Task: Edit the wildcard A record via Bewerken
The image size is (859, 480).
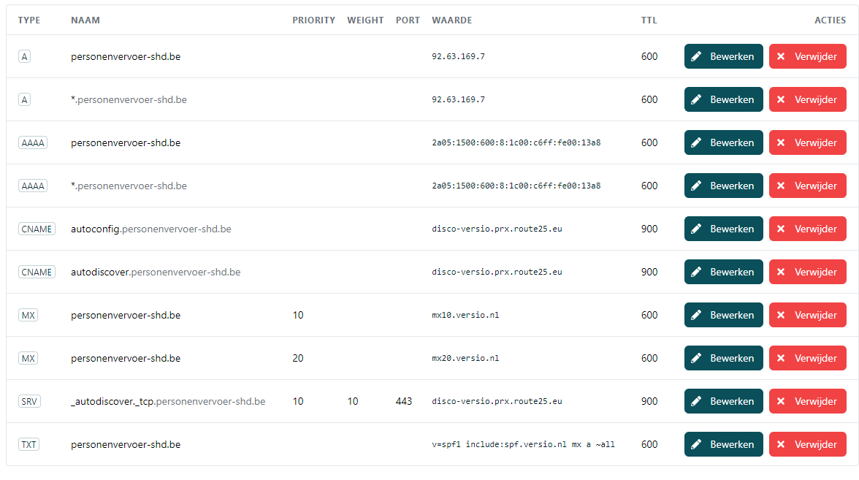Action: tap(723, 99)
